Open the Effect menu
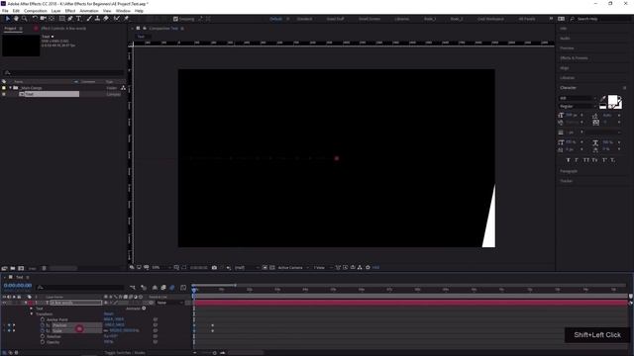Screen dimensions: 634x356 coord(70,11)
